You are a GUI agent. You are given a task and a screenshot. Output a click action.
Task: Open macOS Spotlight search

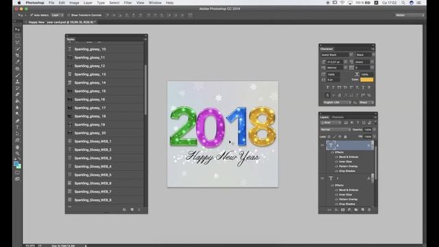pos(403,3)
